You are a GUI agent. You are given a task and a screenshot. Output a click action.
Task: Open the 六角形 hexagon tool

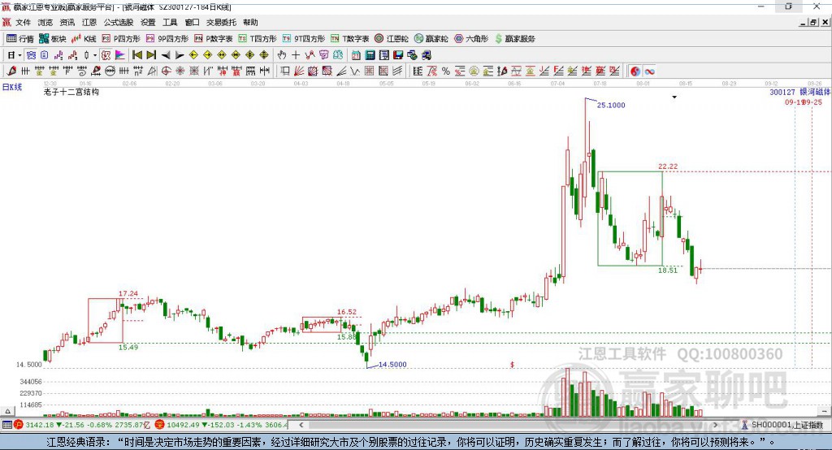click(471, 39)
